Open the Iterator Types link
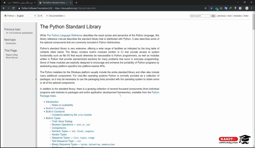Image resolution: width=255 pixels, height=148 pixels. tap(59, 134)
